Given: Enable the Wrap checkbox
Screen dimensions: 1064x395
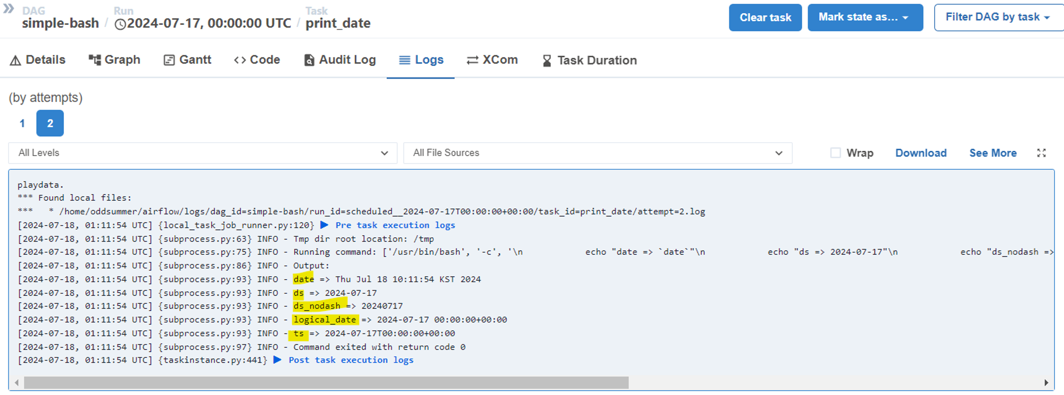Looking at the screenshot, I should (x=835, y=153).
